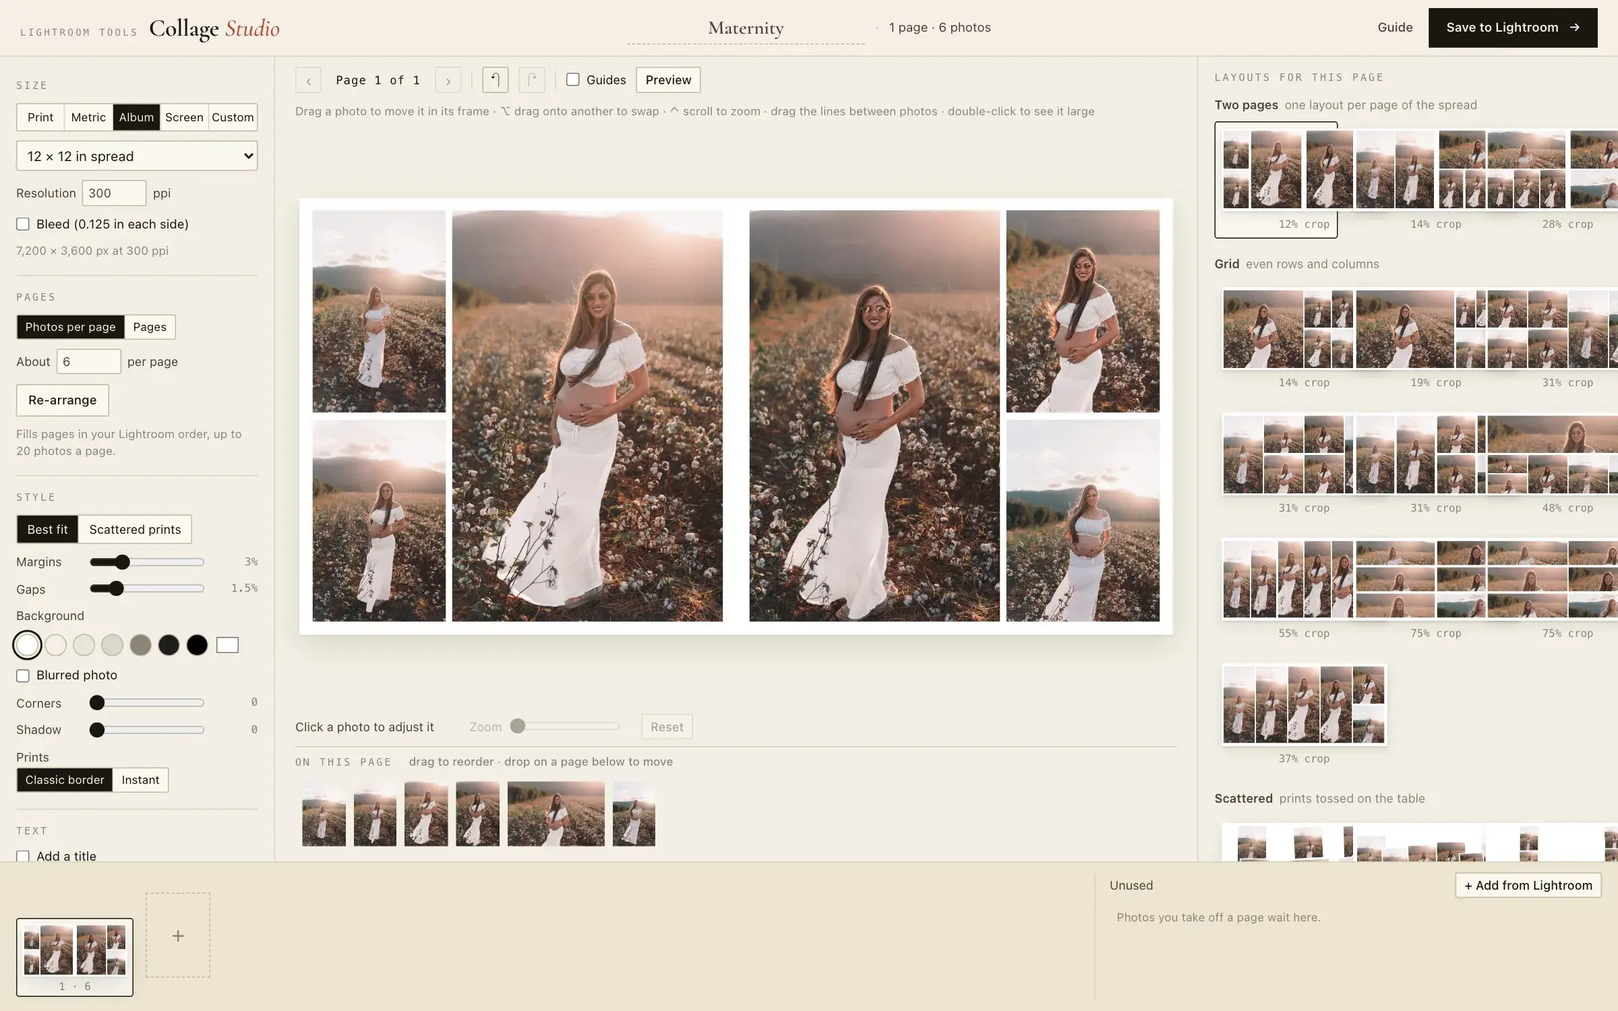This screenshot has height=1011, width=1618.
Task: Switch style to Scattered prints
Action: [135, 529]
